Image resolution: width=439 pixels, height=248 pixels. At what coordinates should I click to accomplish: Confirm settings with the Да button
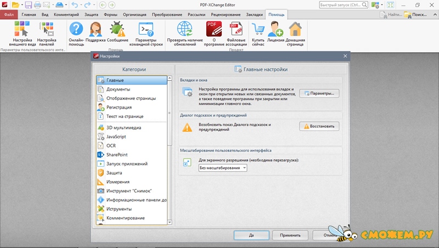[251, 235]
